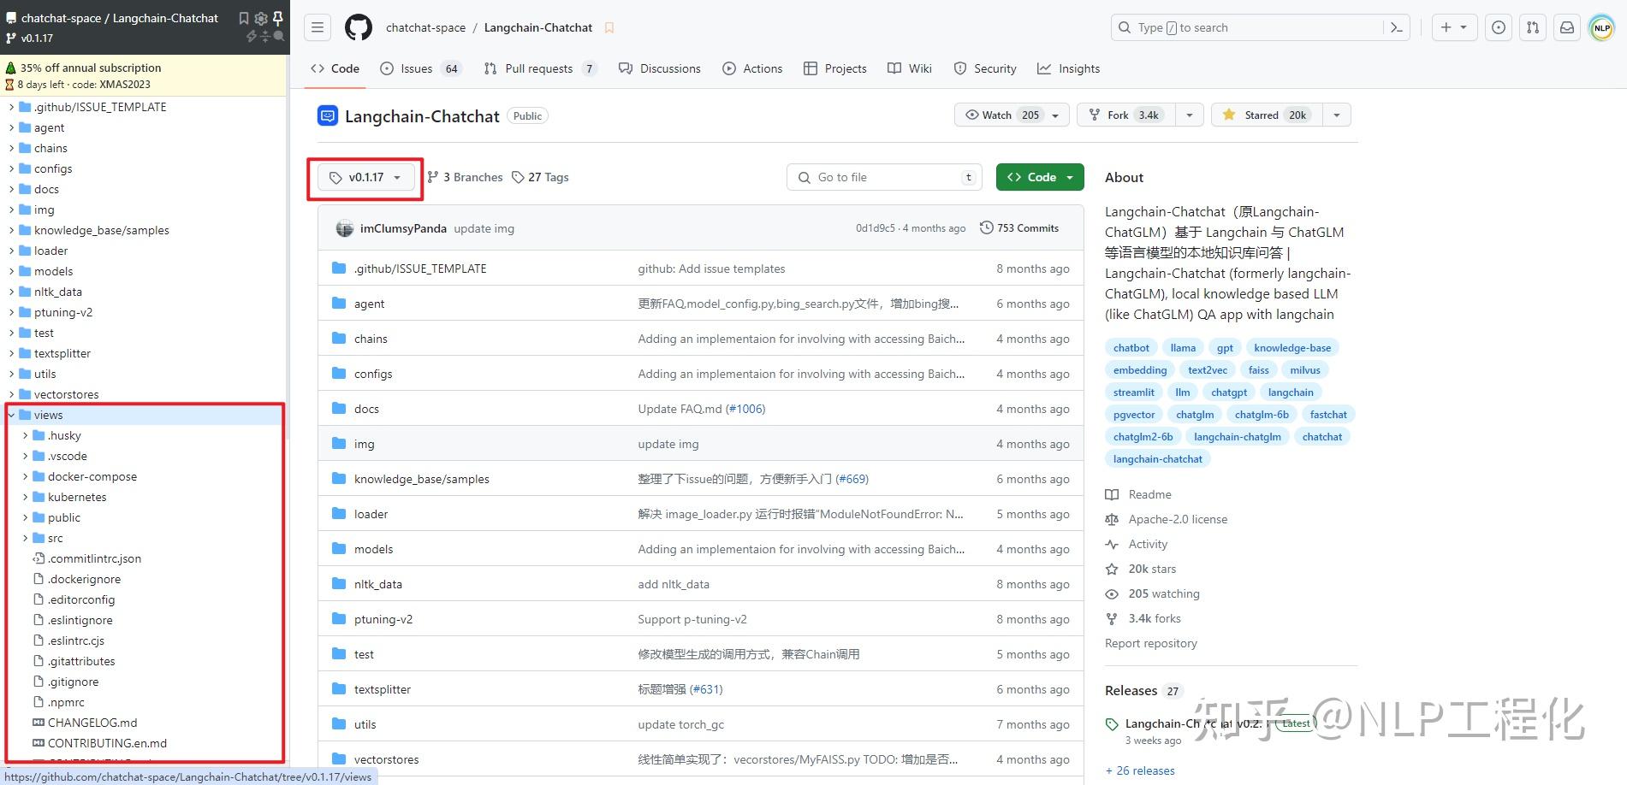Click the GitHub logo icon

[358, 27]
